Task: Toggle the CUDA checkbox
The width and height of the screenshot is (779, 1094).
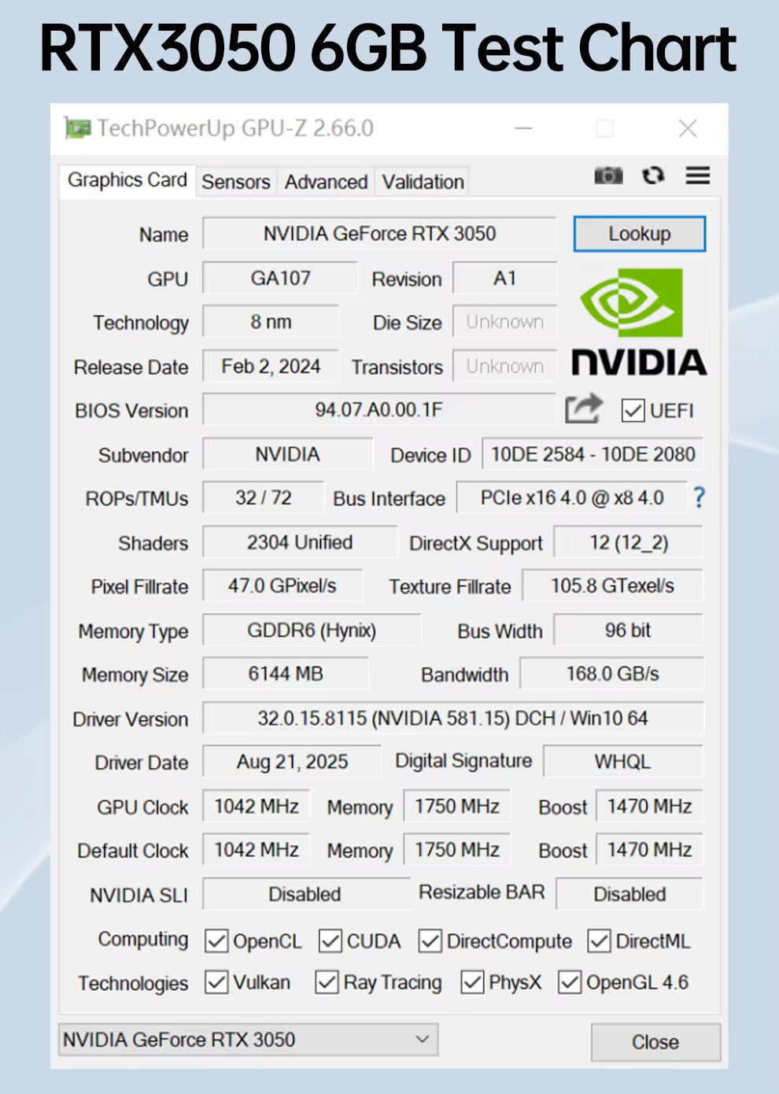Action: 330,941
